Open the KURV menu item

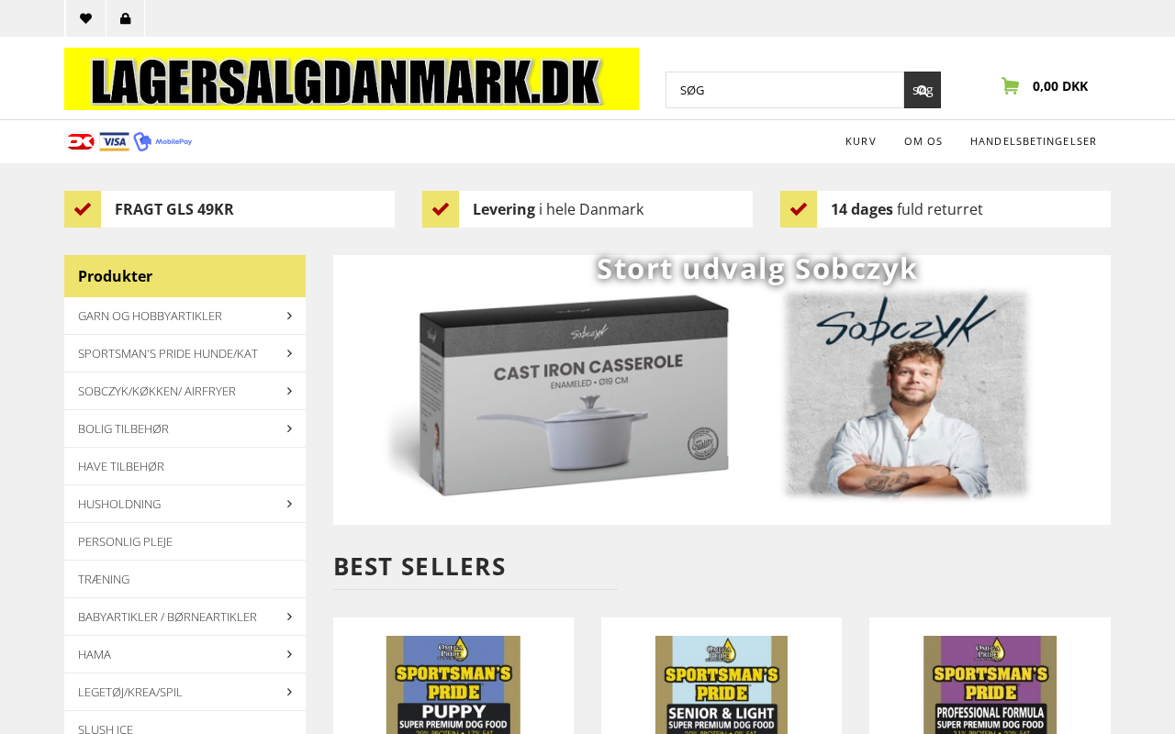(x=861, y=141)
